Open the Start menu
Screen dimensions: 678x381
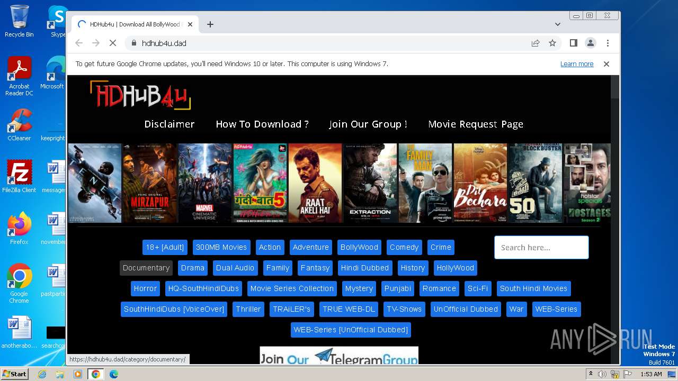click(x=14, y=374)
